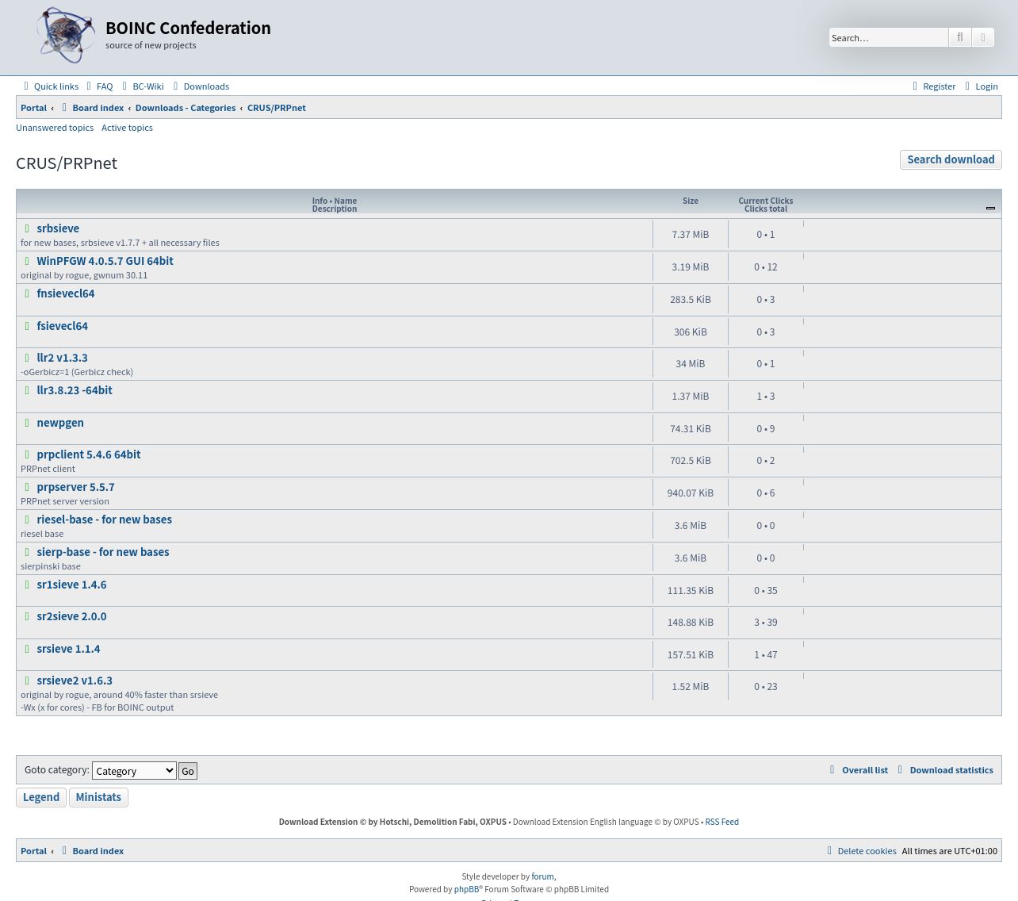Open the Overall list link
This screenshot has height=901, width=1018.
(865, 770)
